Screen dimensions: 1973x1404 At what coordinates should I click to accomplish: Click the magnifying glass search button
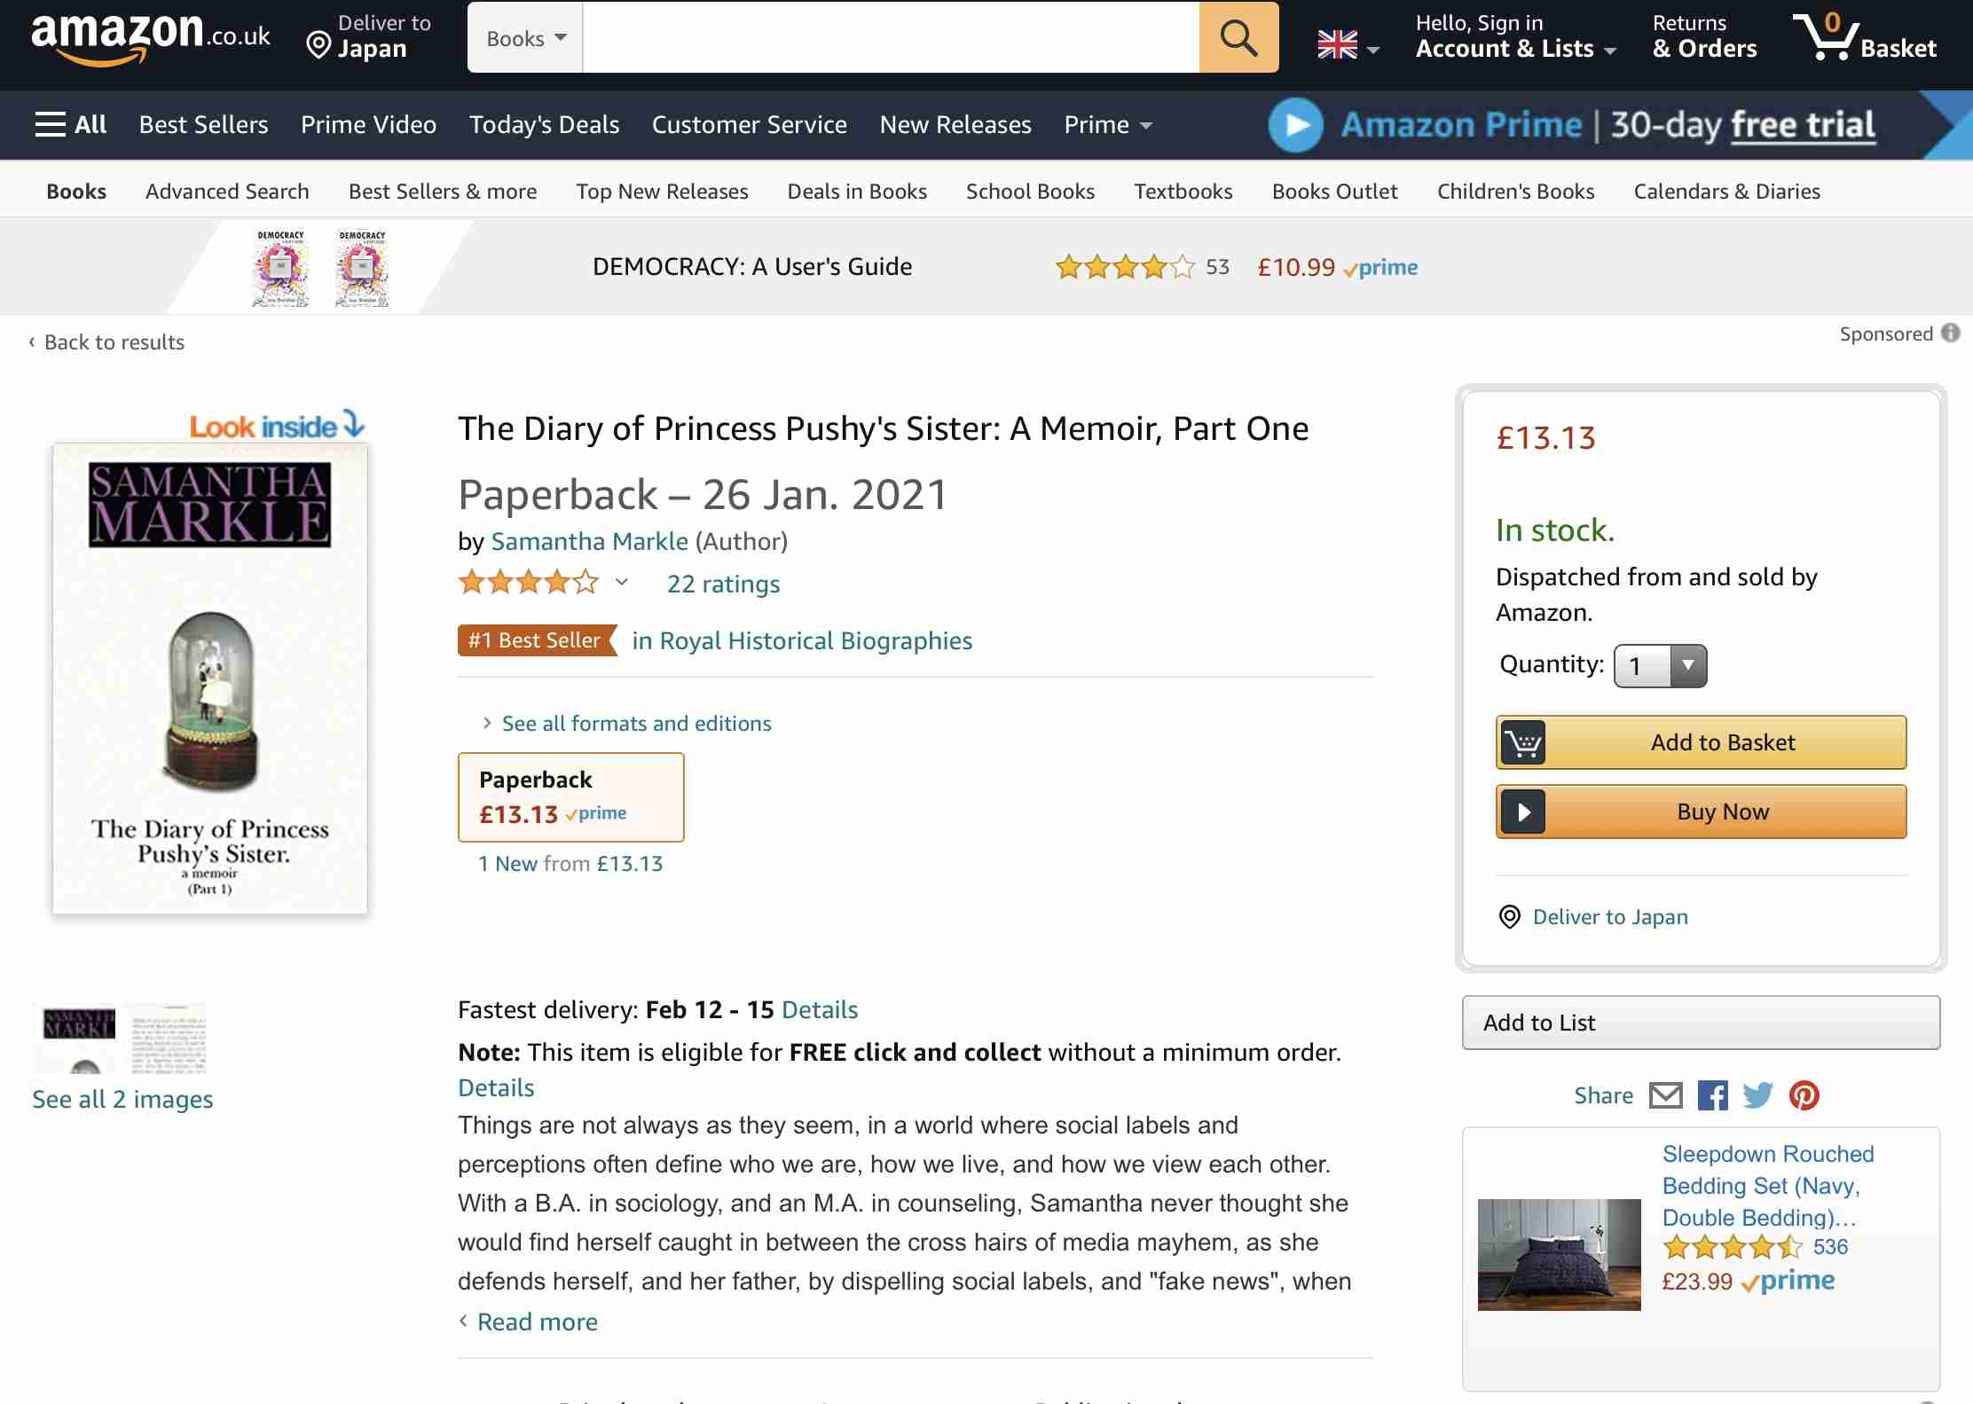[1238, 37]
